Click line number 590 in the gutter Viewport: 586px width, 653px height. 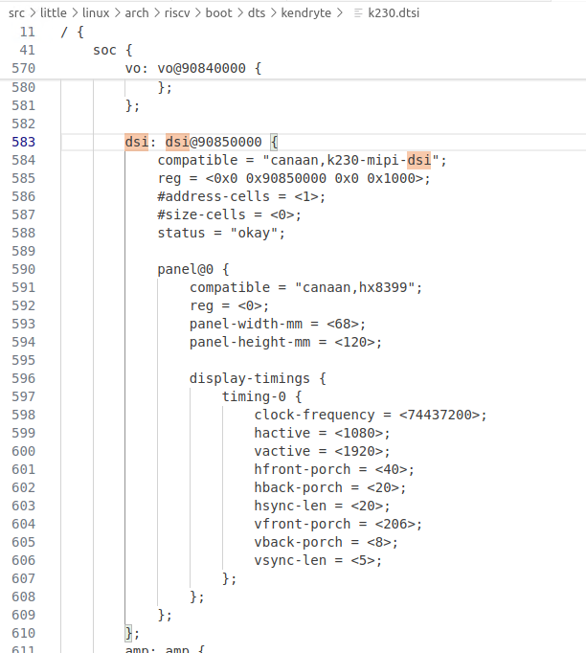click(24, 269)
